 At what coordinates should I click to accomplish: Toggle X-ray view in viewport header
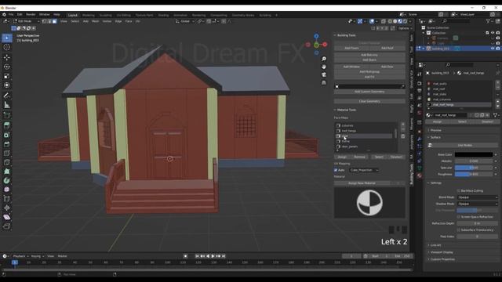coord(384,21)
